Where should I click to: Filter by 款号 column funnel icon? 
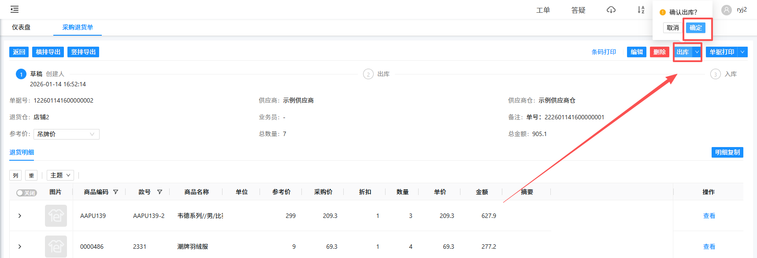pyautogui.click(x=160, y=192)
